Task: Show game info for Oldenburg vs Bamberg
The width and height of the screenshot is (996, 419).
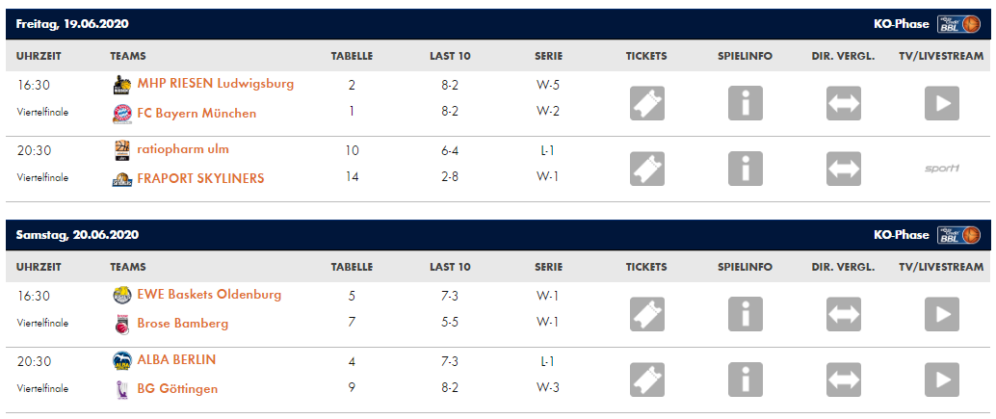Action: [x=746, y=314]
